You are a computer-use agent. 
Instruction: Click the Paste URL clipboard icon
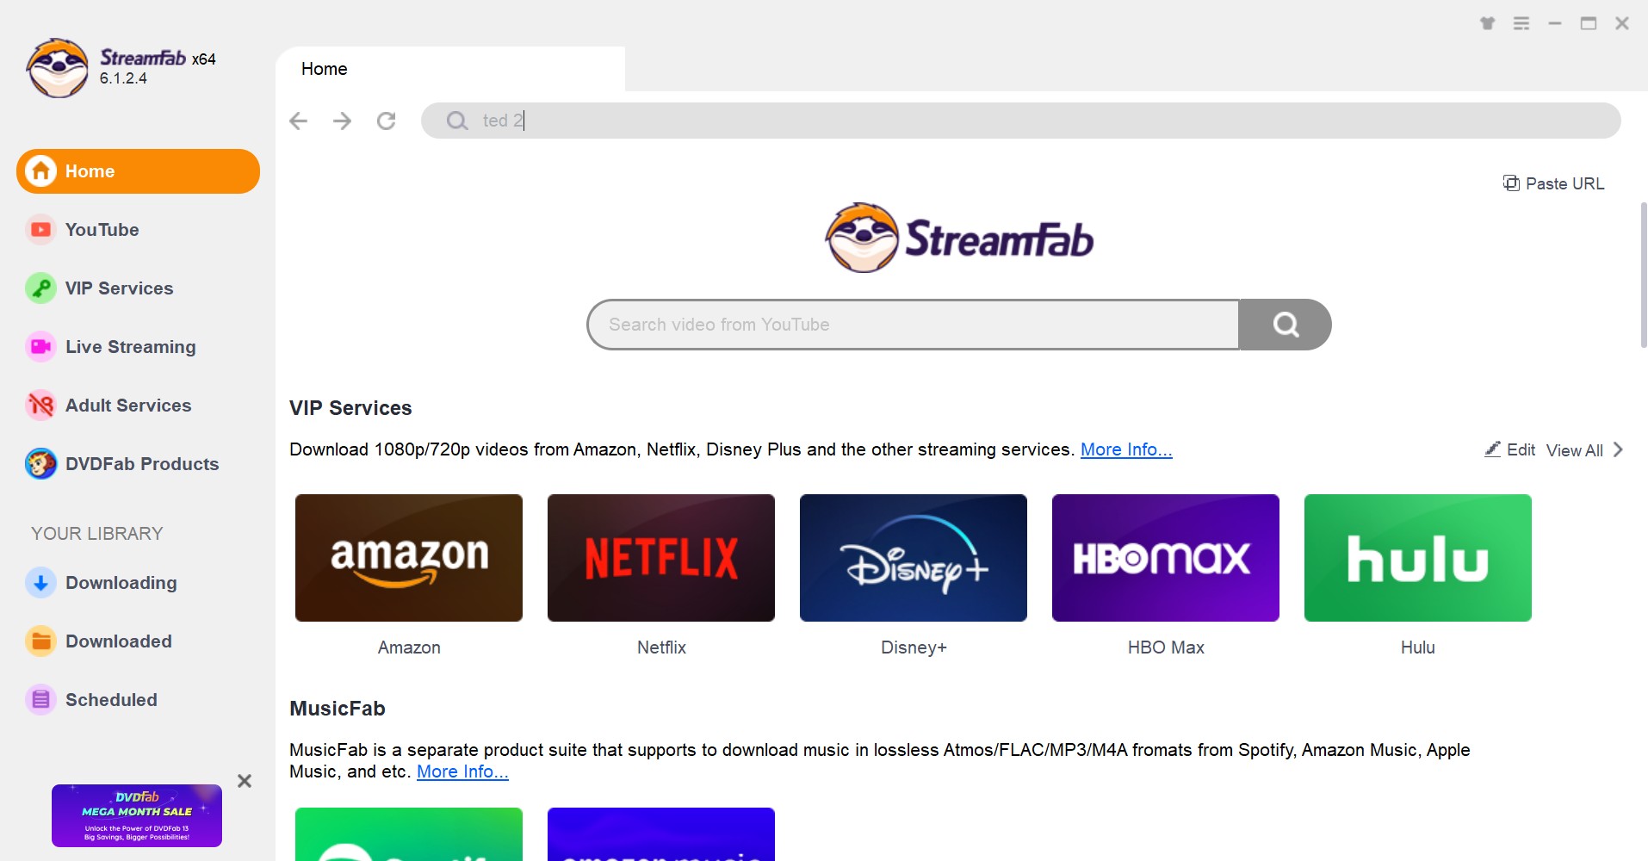1511,183
